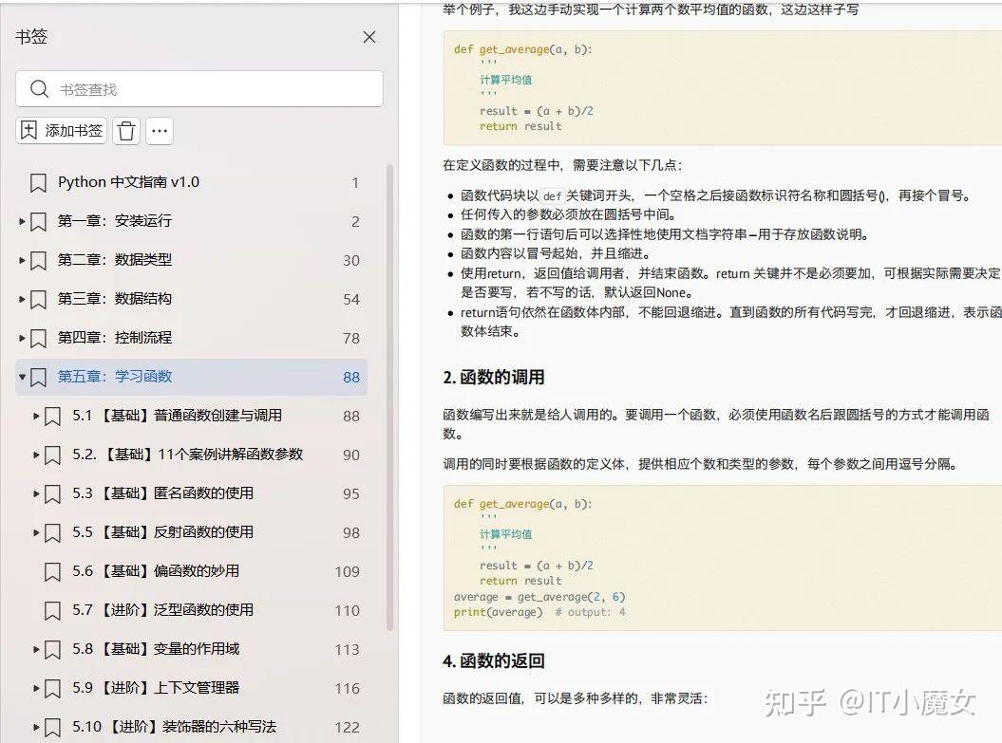
Task: Click the trash icon to delete bookmark
Action: tap(126, 131)
